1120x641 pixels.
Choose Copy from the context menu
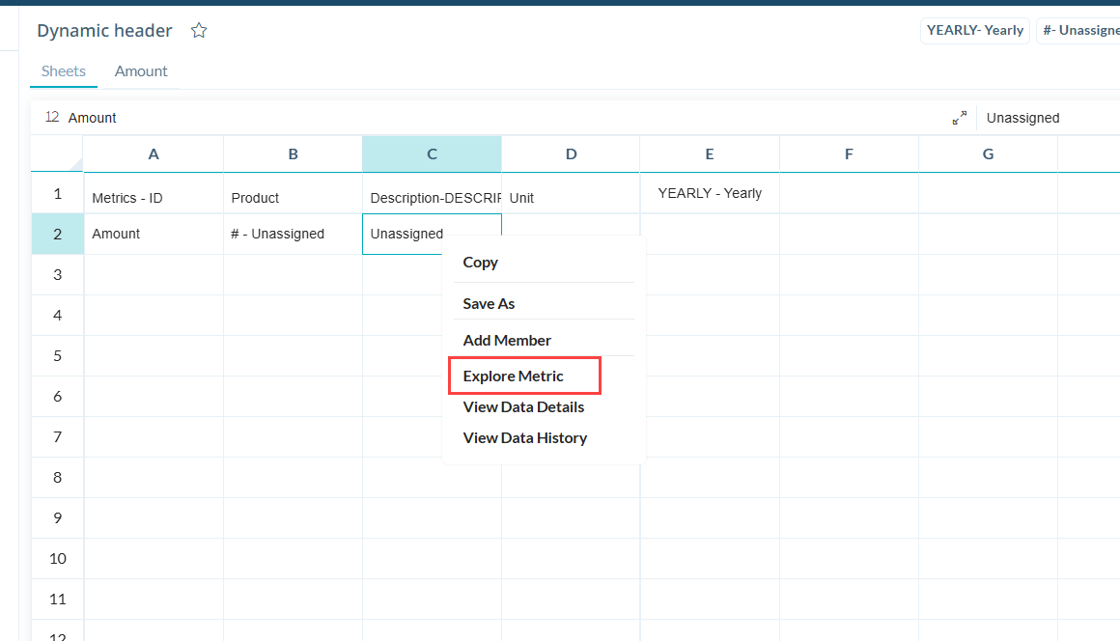coord(481,263)
